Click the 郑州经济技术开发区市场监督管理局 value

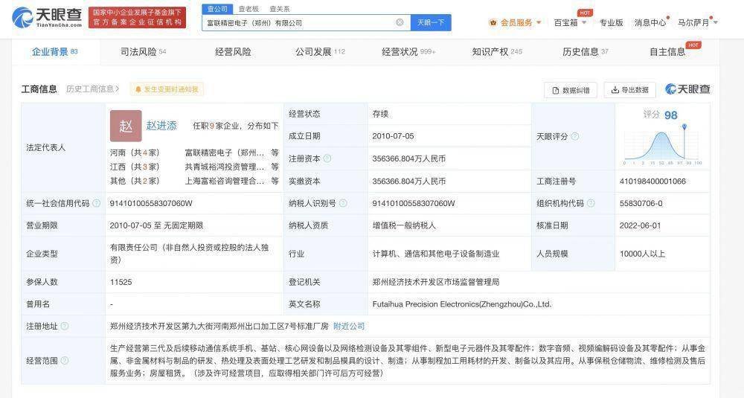click(x=435, y=282)
